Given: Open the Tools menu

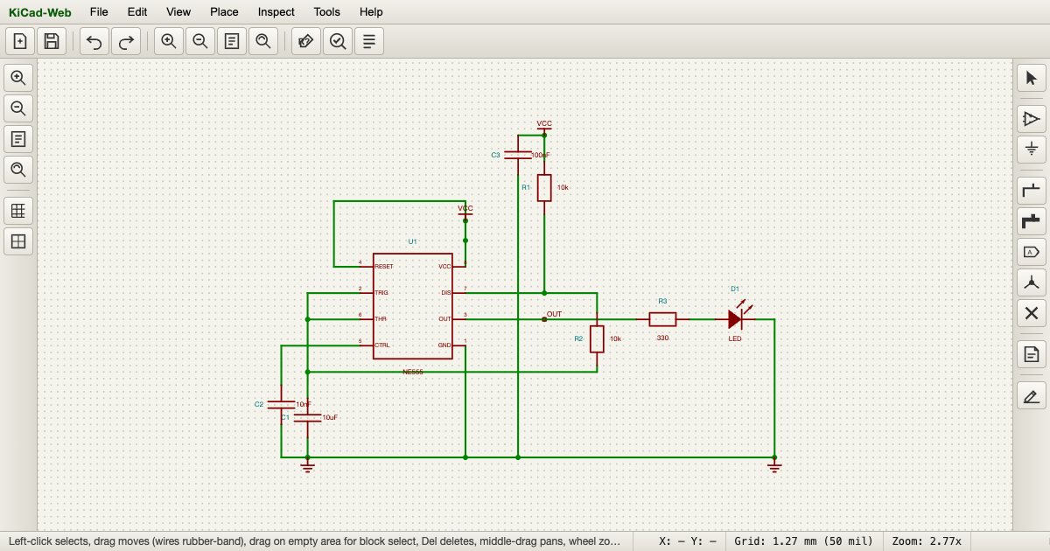Looking at the screenshot, I should coord(327,12).
